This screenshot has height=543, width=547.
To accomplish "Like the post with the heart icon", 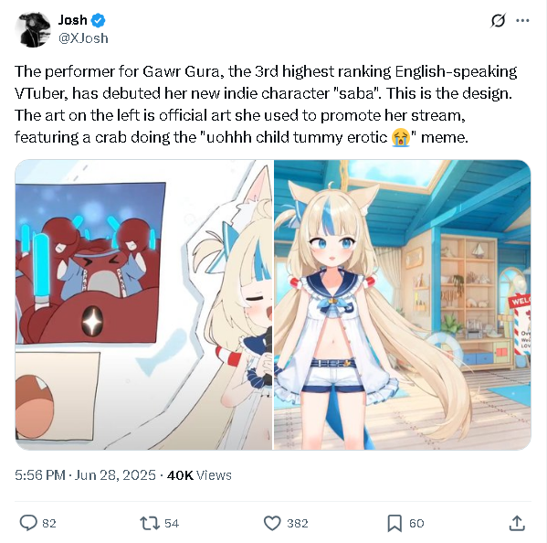I will pyautogui.click(x=272, y=523).
